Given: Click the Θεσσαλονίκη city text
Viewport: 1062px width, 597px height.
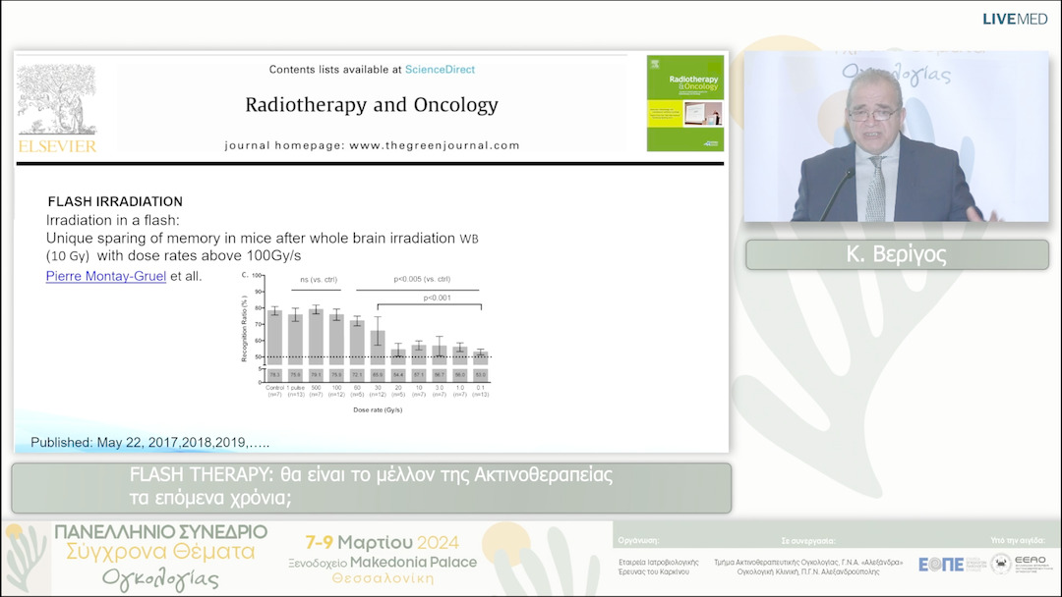Looking at the screenshot, I should 383,578.
